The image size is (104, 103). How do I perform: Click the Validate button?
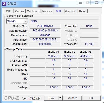[x=72, y=98]
